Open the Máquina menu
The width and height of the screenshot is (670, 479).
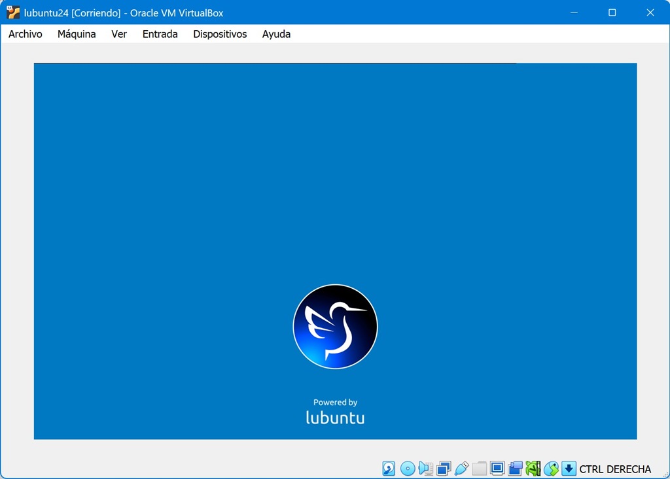coord(77,34)
